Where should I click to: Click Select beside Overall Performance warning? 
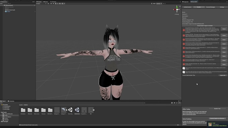click(x=224, y=29)
